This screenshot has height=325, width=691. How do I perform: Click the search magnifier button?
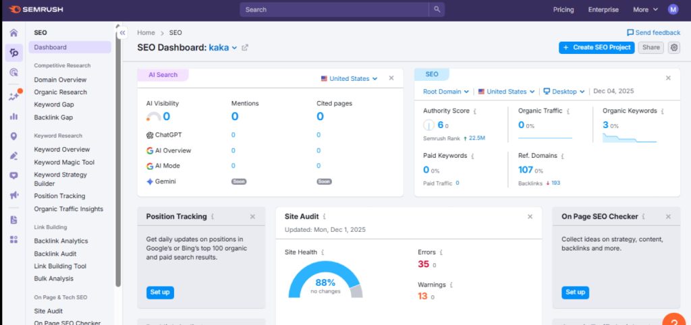(x=437, y=9)
